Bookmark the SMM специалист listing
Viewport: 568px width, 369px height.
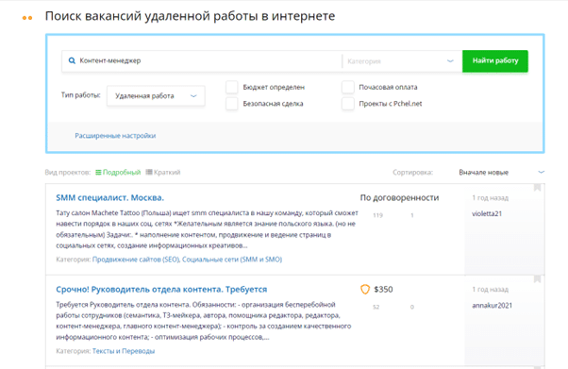pos(537,188)
